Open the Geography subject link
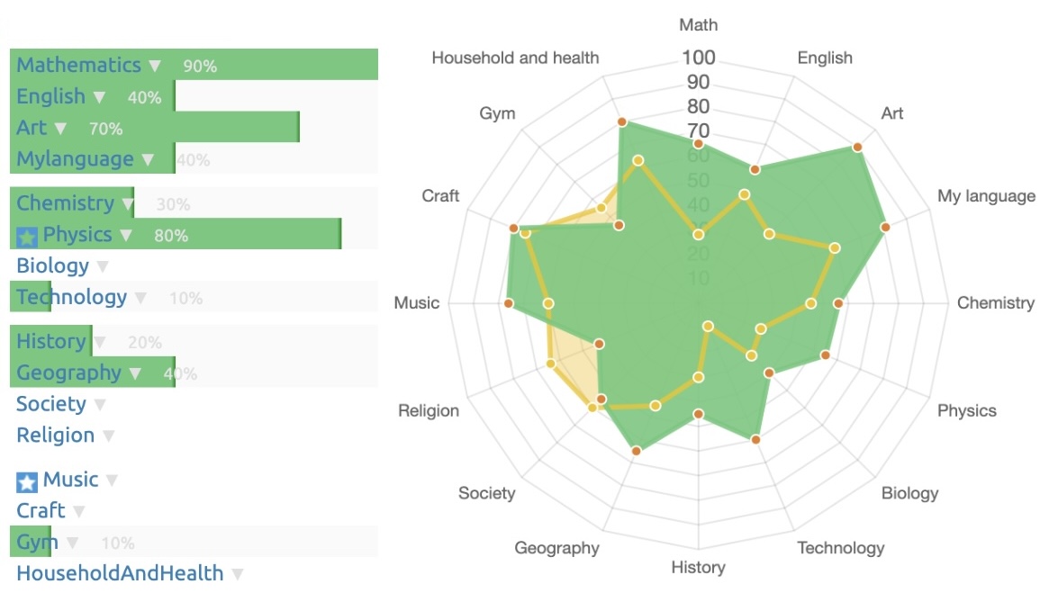Image resolution: width=1049 pixels, height=593 pixels. click(x=68, y=373)
